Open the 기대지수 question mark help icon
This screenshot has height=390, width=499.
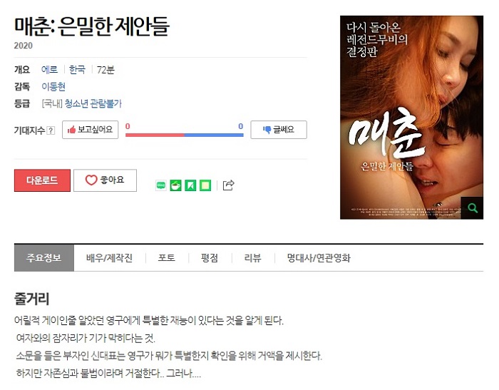51,130
